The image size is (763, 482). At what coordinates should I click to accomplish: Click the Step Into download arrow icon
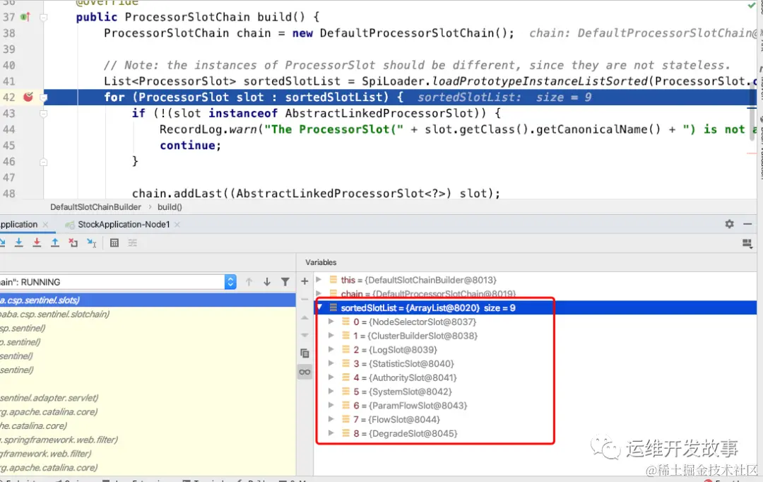coord(18,242)
